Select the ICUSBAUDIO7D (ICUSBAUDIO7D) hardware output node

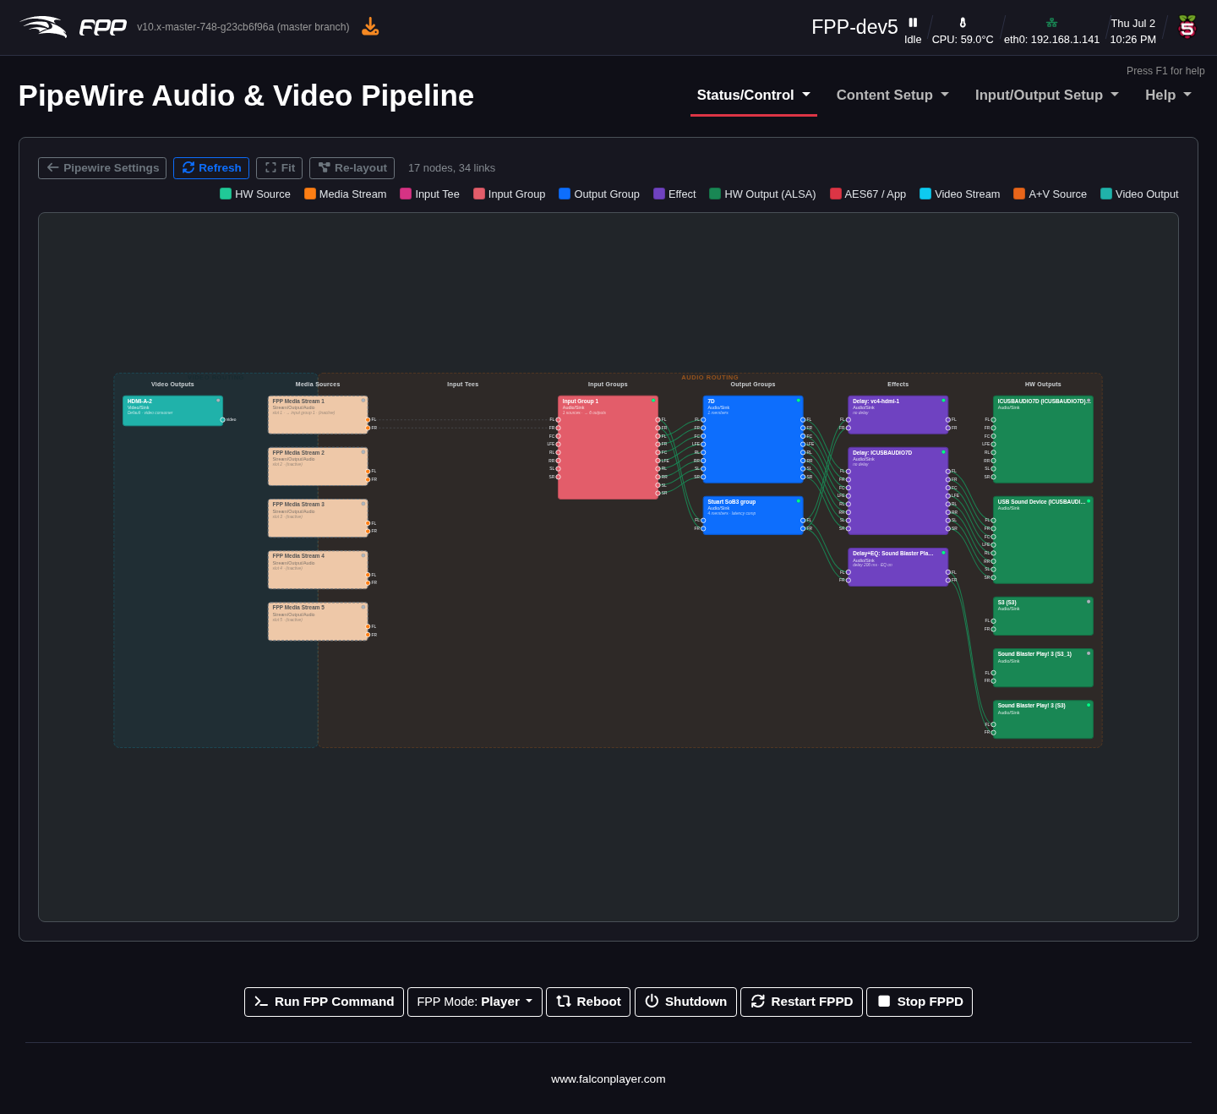click(1043, 440)
